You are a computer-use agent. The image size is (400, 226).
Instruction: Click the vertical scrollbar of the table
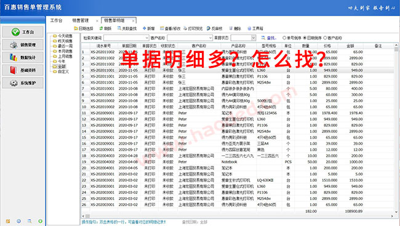tap(396, 127)
